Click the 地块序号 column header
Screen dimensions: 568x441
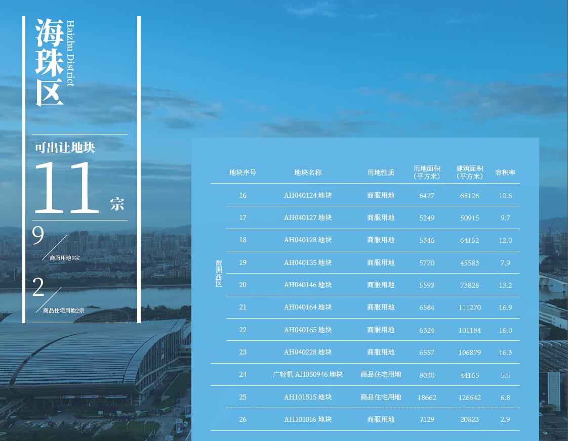pos(242,172)
